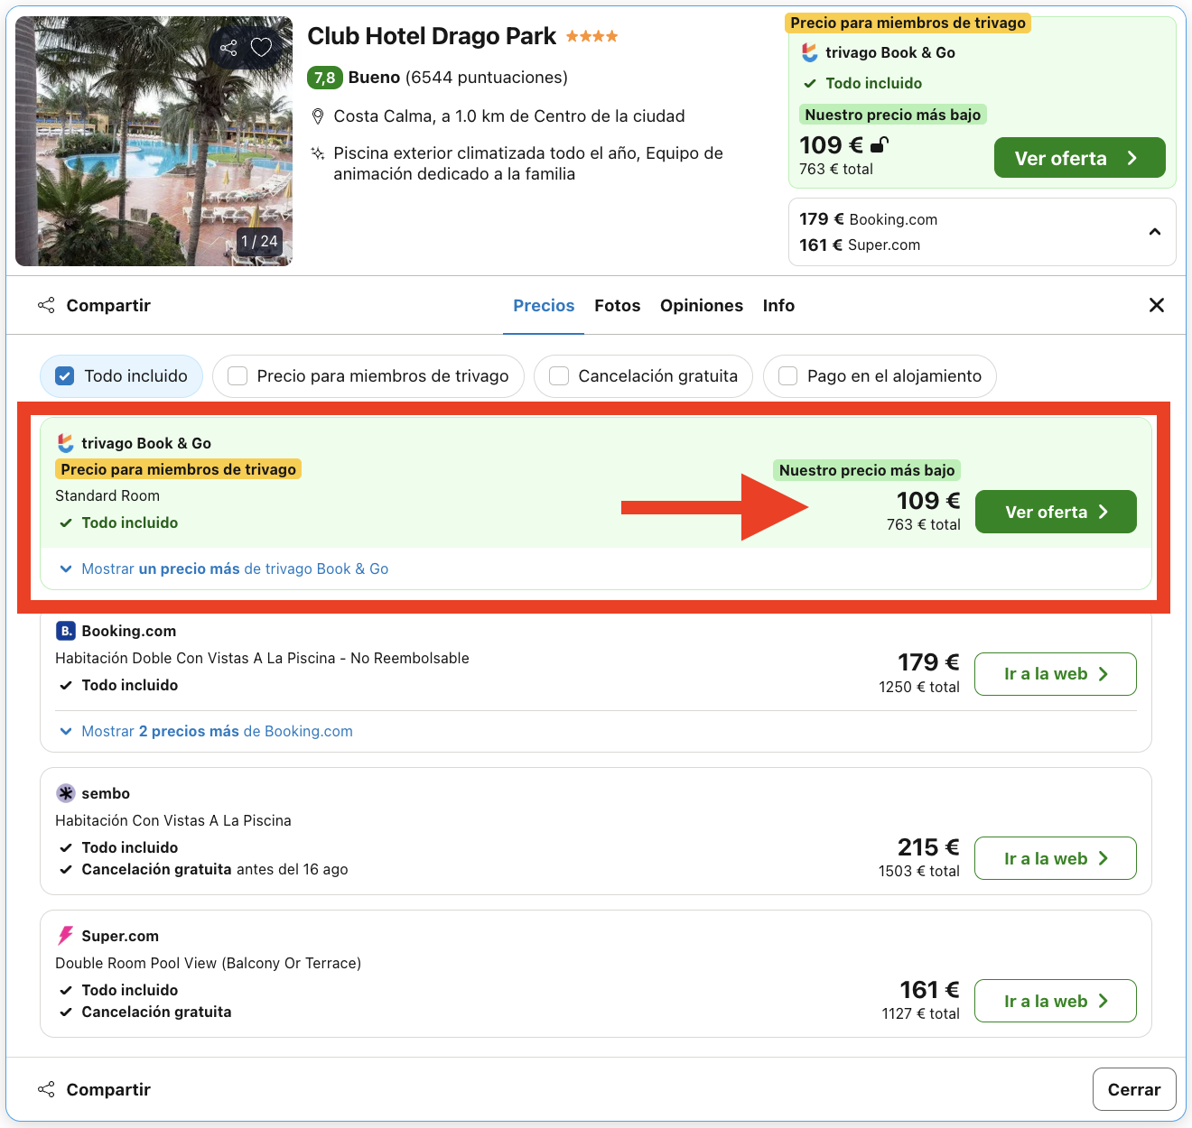Click the Super.com lightning logo icon

point(66,936)
